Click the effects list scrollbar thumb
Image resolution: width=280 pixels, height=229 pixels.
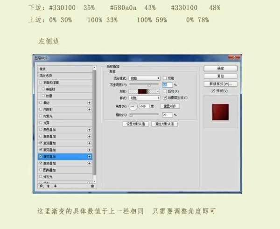point(94,123)
